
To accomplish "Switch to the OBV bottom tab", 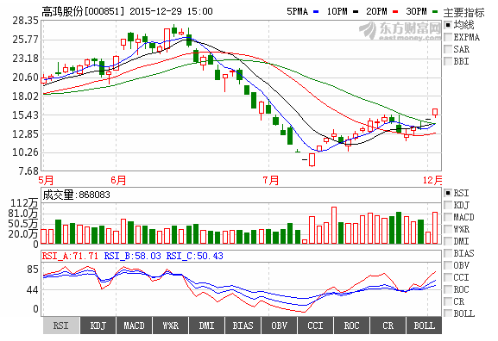I will tap(279, 325).
